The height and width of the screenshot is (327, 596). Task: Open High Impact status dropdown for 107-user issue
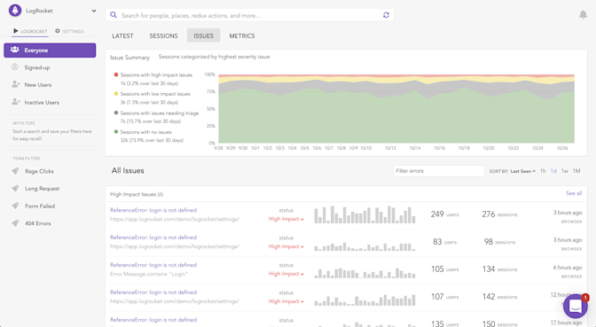pos(286,301)
